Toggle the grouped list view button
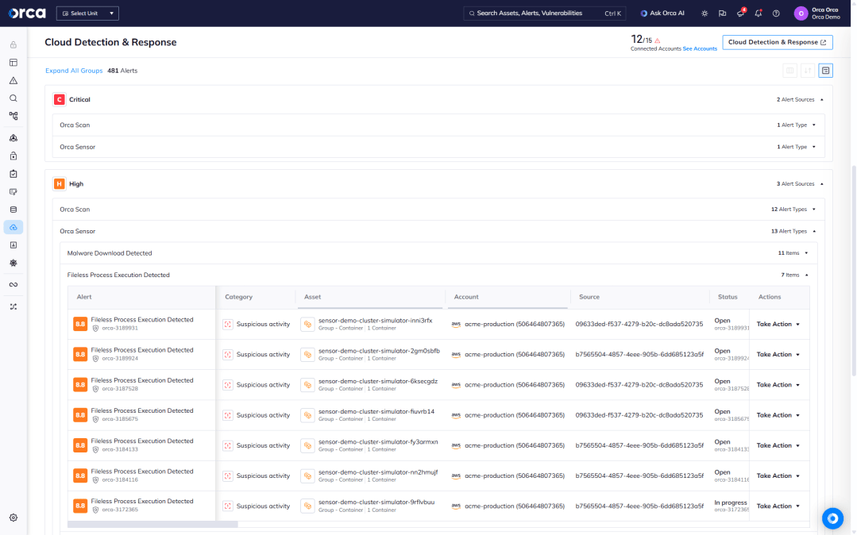The height and width of the screenshot is (535, 857). pos(826,71)
